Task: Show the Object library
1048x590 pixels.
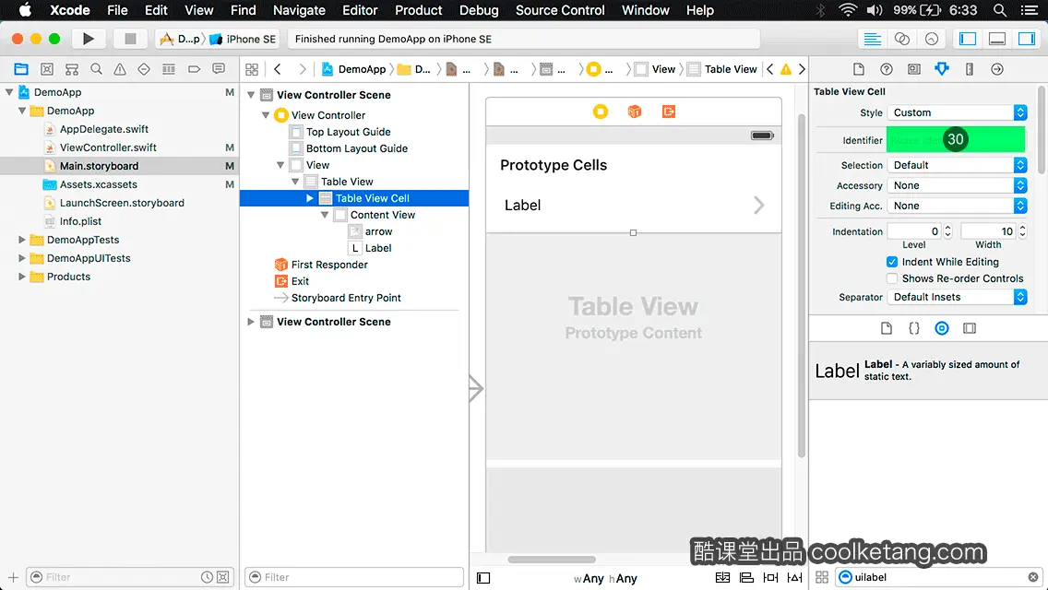Action: pyautogui.click(x=942, y=328)
